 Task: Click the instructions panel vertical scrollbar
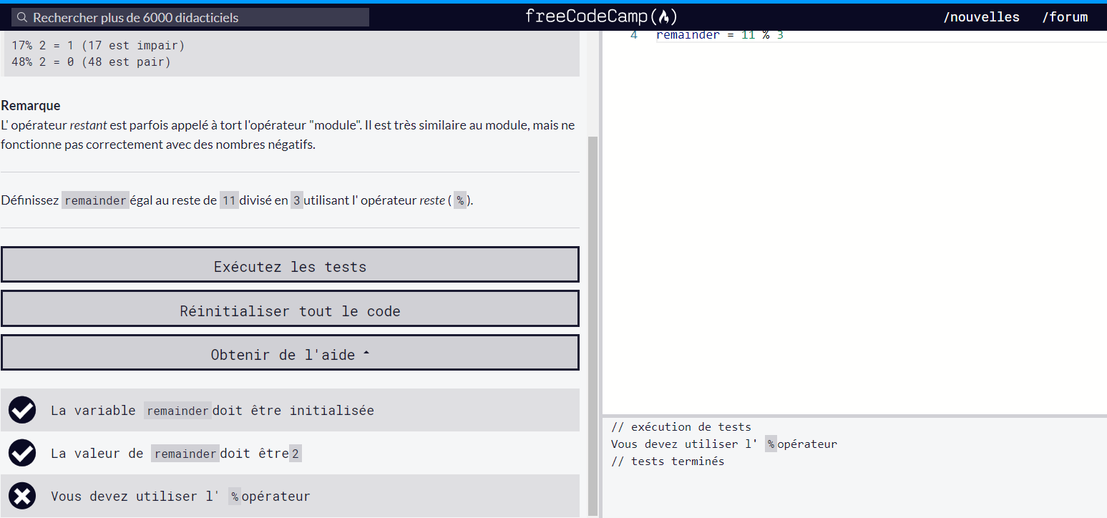[x=592, y=326]
